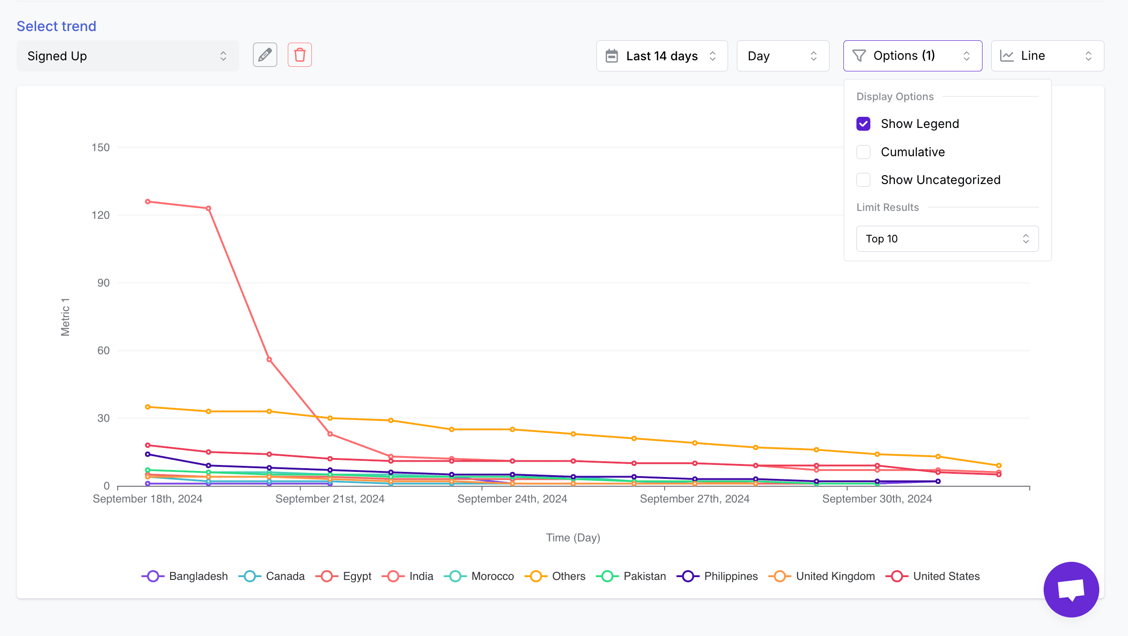Open the Day interval dropdown
1128x636 pixels.
coord(783,56)
